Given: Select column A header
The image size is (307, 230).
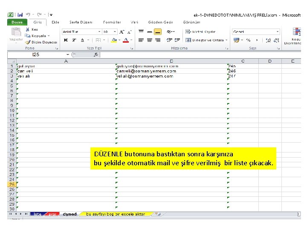Looking at the screenshot, I should (x=66, y=61).
